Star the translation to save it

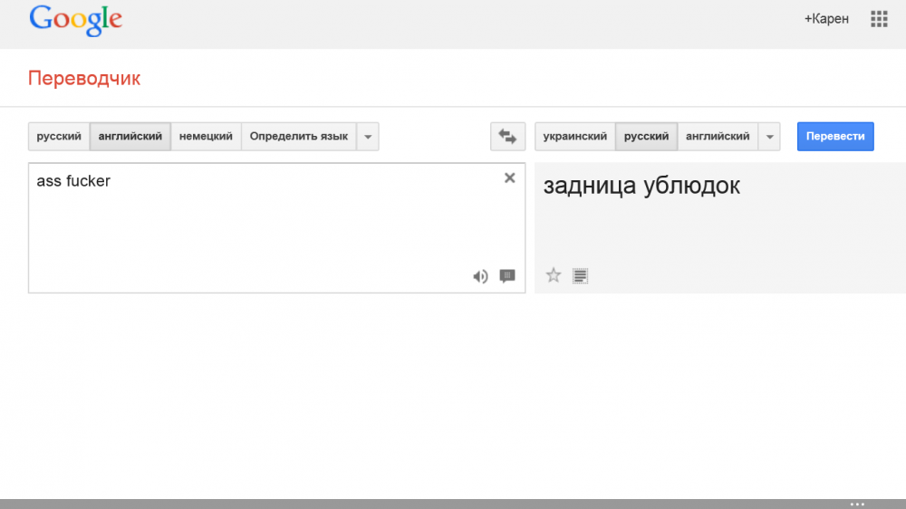point(554,275)
